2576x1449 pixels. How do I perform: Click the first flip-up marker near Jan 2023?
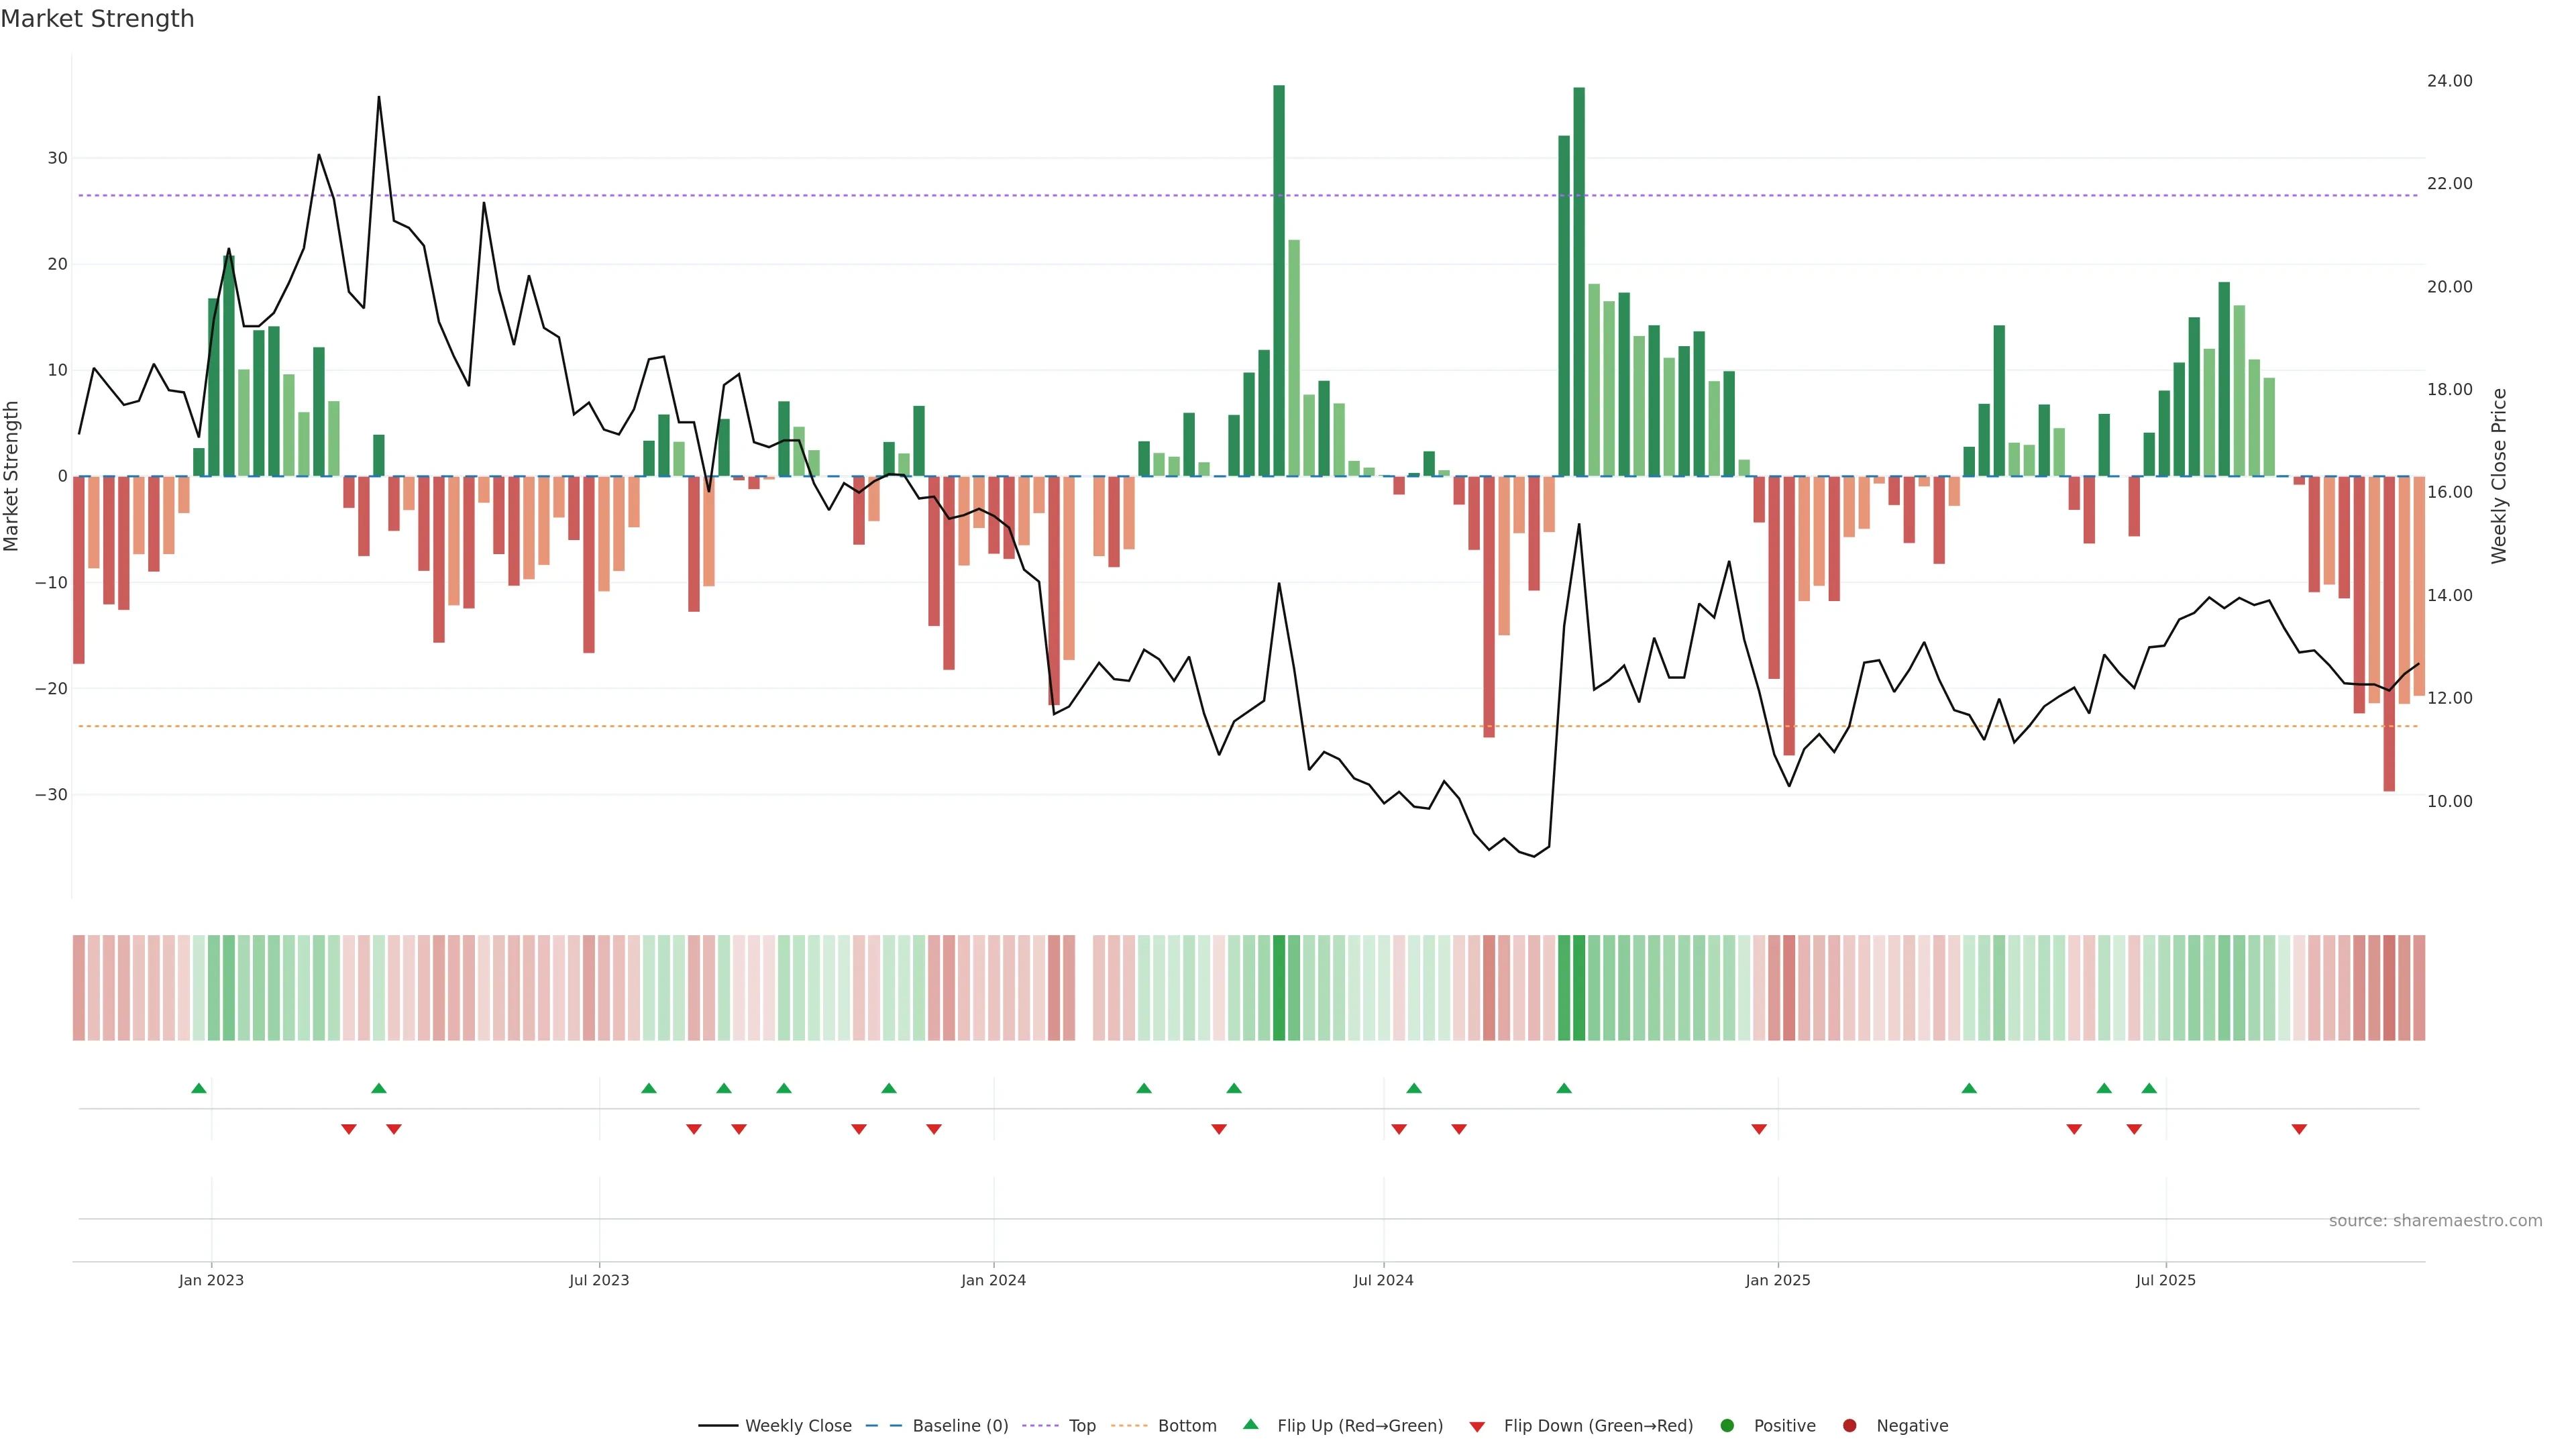pyautogui.click(x=199, y=1088)
